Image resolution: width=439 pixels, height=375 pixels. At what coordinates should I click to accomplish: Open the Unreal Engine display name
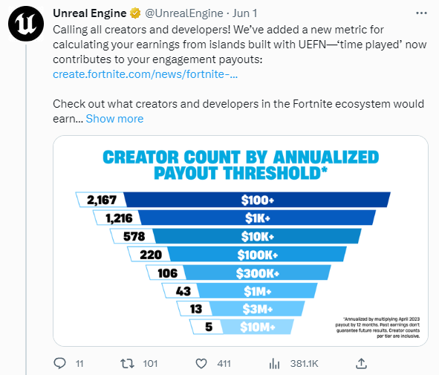(90, 13)
